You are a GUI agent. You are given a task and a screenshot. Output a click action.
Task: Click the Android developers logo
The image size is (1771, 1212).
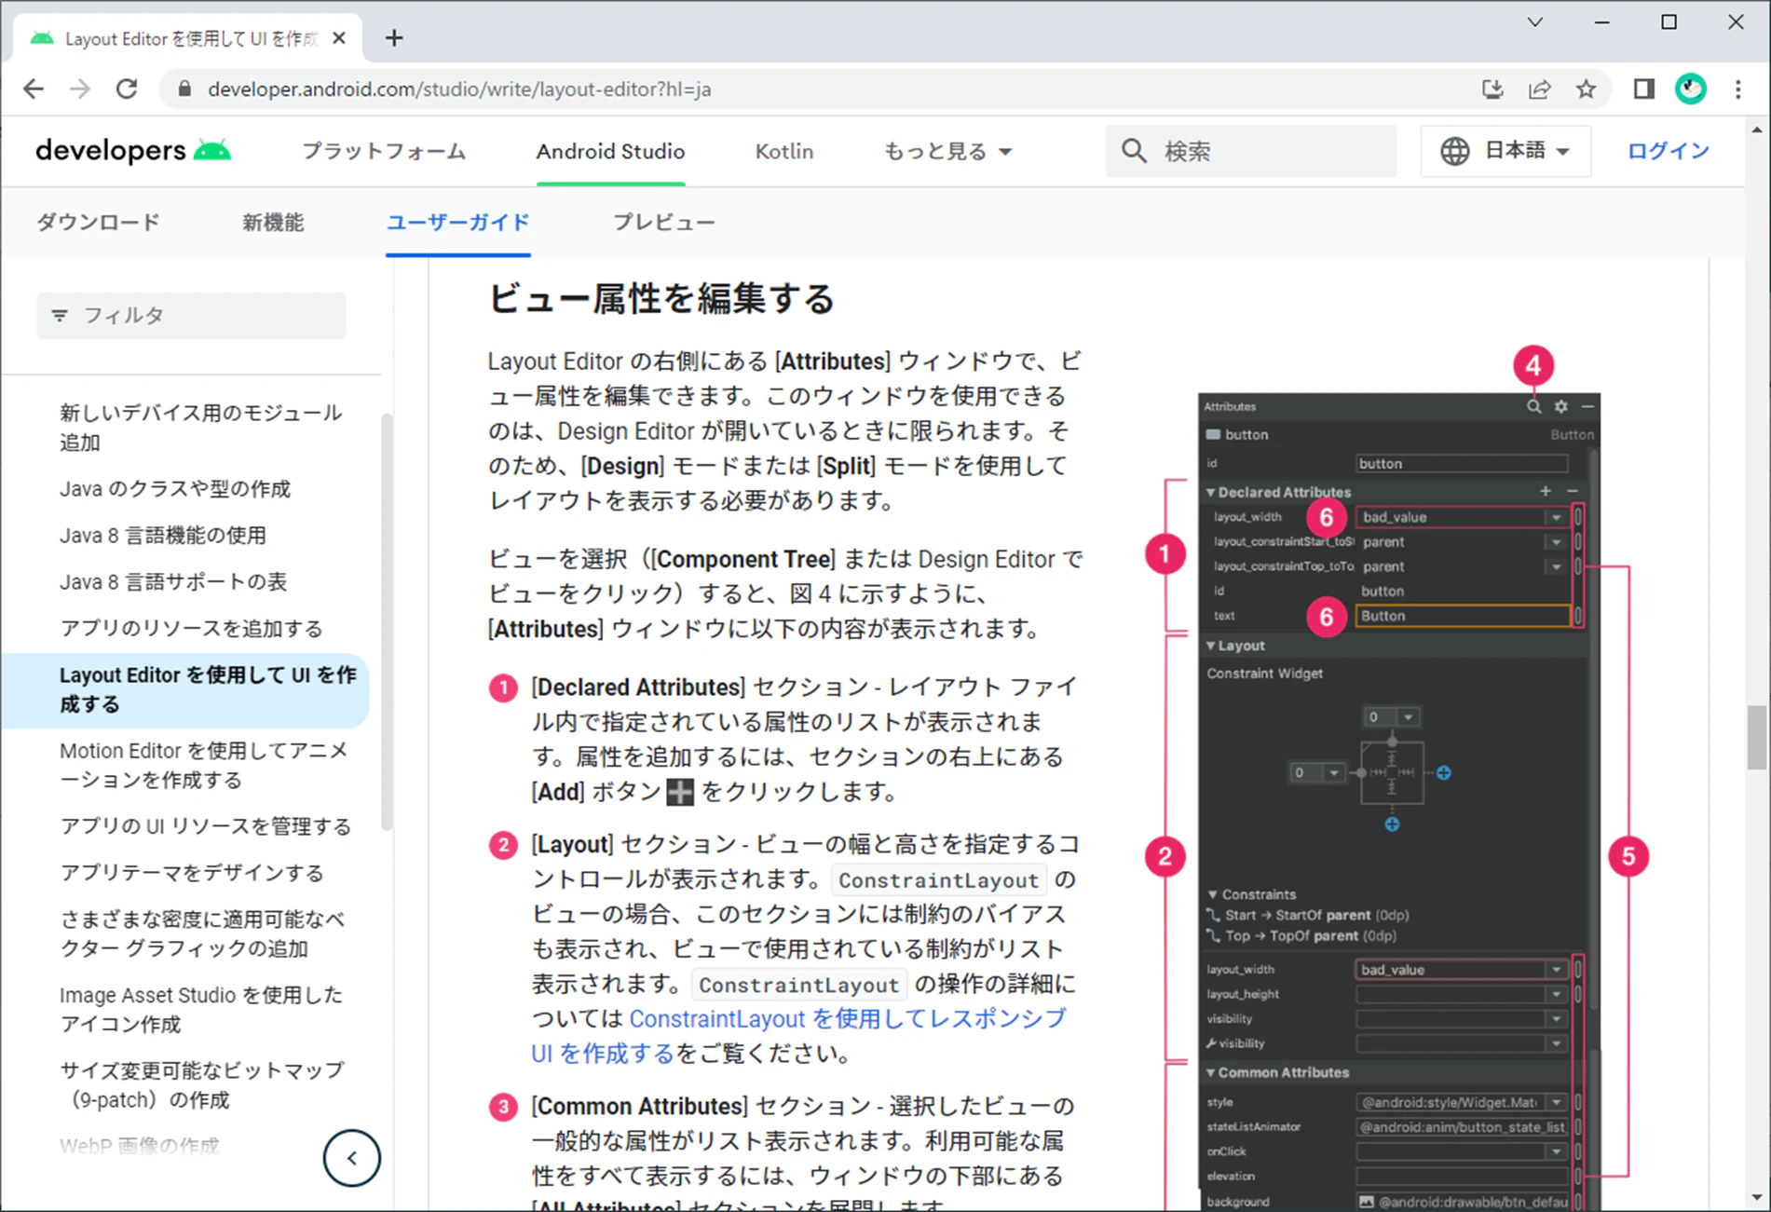(133, 151)
